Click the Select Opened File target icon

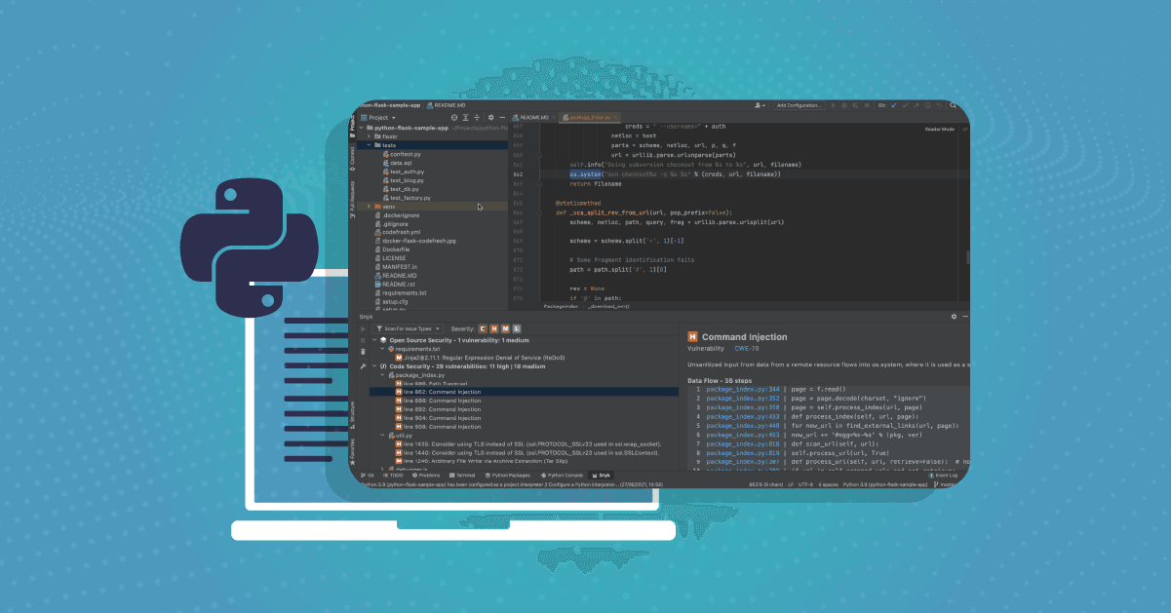coord(453,117)
